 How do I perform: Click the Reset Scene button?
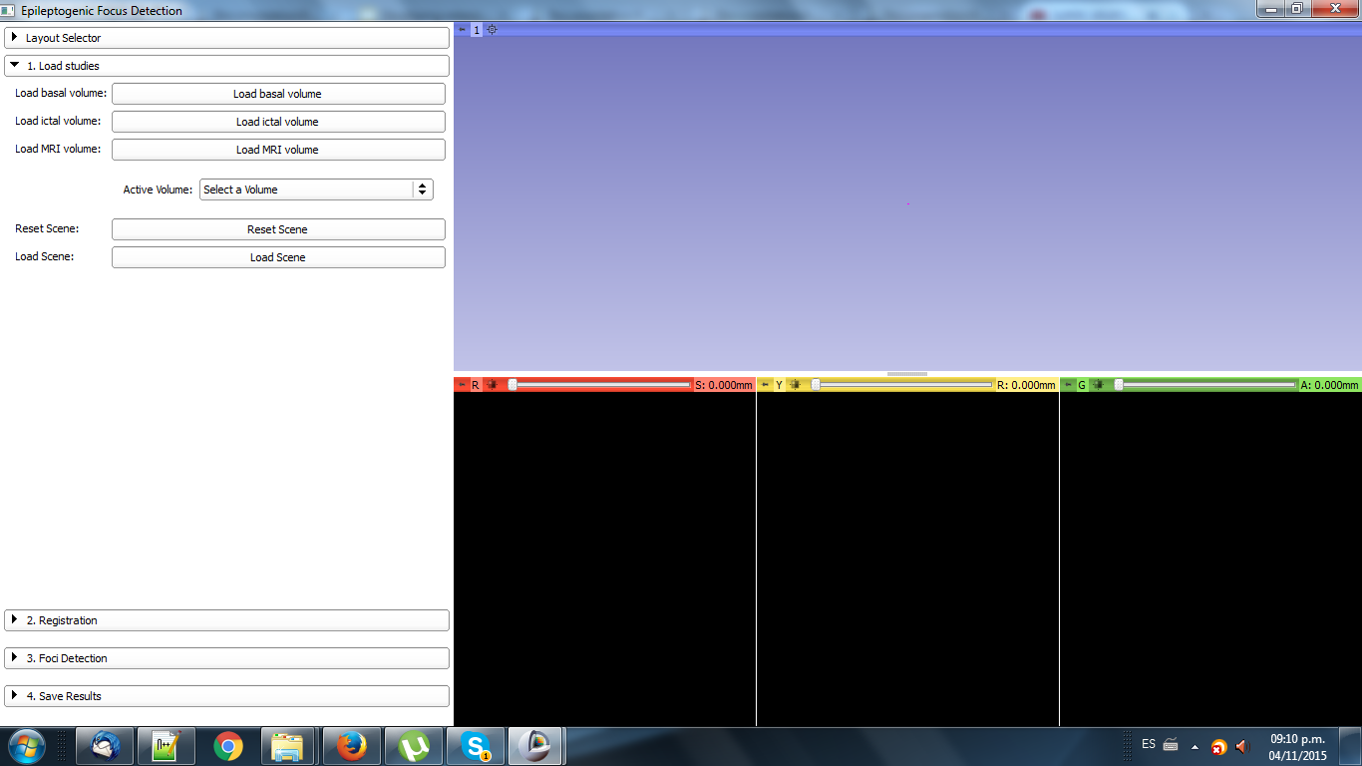tap(278, 229)
